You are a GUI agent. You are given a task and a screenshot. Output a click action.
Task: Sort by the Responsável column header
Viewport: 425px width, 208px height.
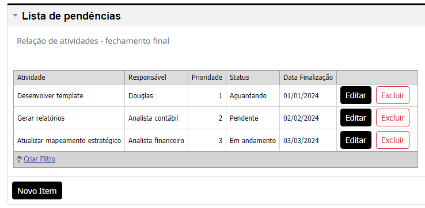(147, 78)
